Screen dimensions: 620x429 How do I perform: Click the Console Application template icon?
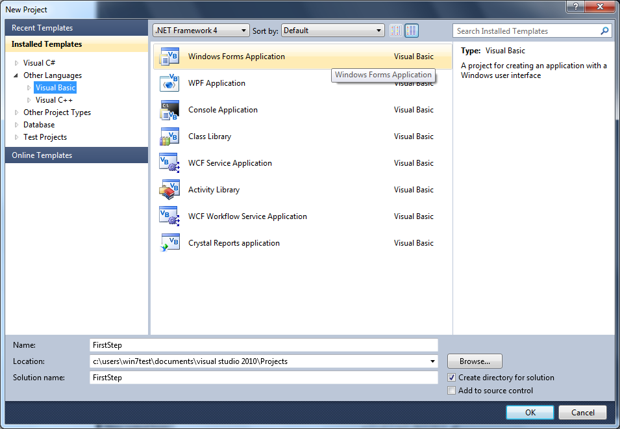coord(169,110)
